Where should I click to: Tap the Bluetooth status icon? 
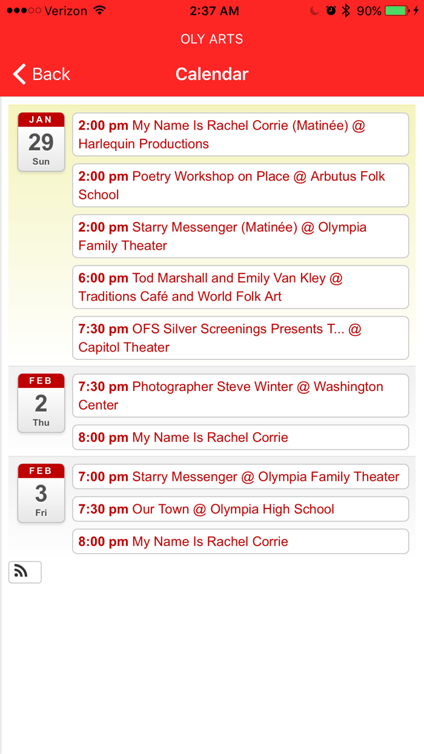point(346,11)
